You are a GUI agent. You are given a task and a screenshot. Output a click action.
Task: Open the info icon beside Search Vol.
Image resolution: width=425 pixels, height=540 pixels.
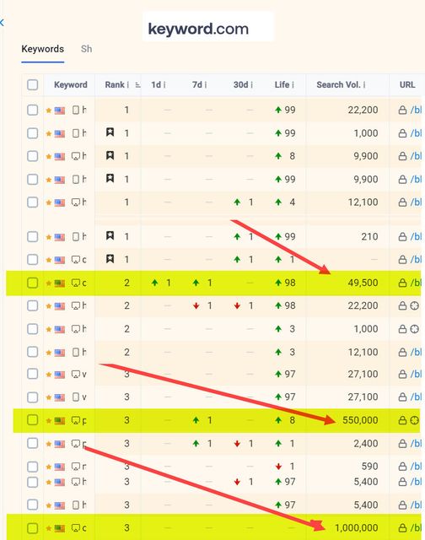(x=364, y=84)
